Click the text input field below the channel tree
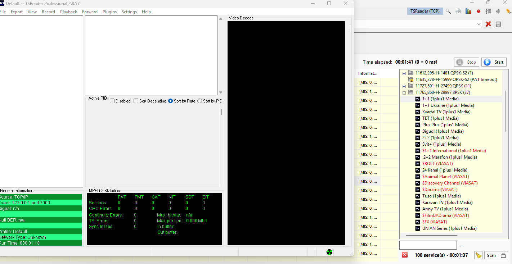The width and height of the screenshot is (512, 264). [428, 245]
